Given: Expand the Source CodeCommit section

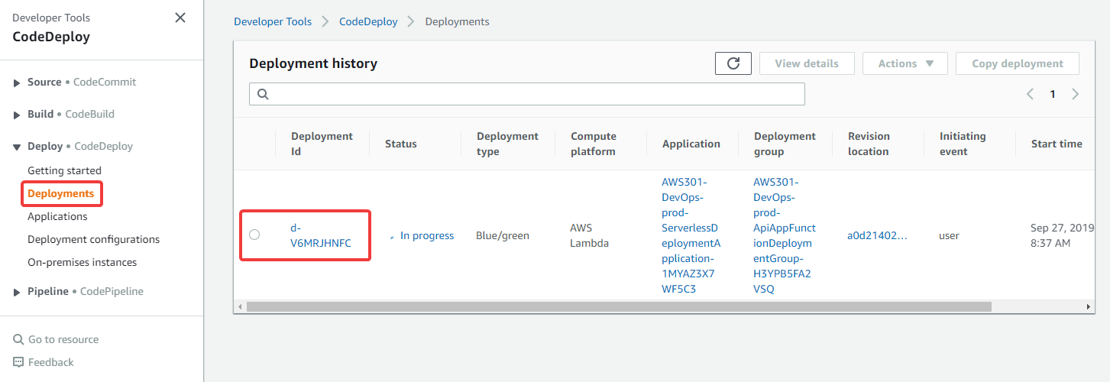Looking at the screenshot, I should coord(18,83).
